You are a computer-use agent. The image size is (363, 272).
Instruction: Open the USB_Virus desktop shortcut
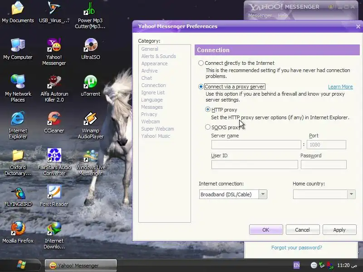point(54,12)
